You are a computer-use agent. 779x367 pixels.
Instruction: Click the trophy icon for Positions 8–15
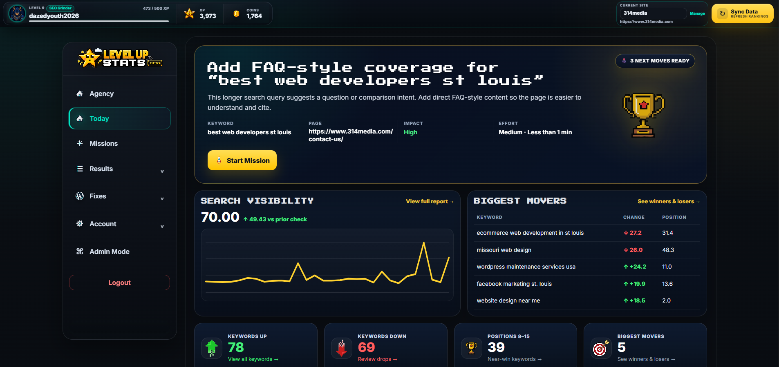tap(471, 348)
